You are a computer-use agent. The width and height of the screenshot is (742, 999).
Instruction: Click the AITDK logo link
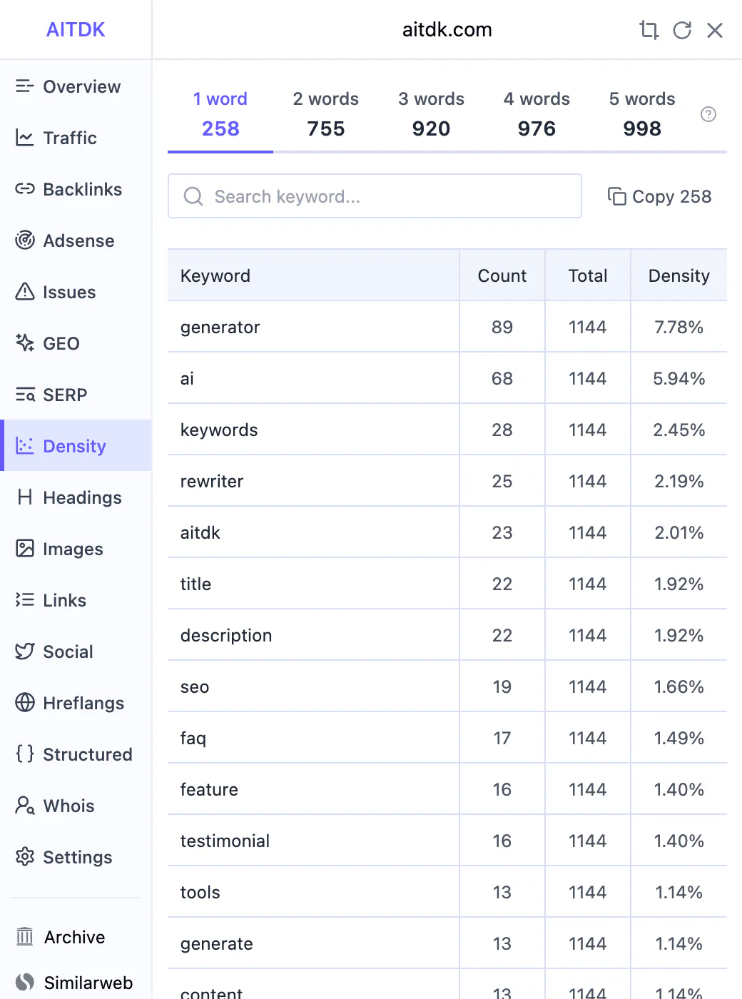pyautogui.click(x=76, y=30)
